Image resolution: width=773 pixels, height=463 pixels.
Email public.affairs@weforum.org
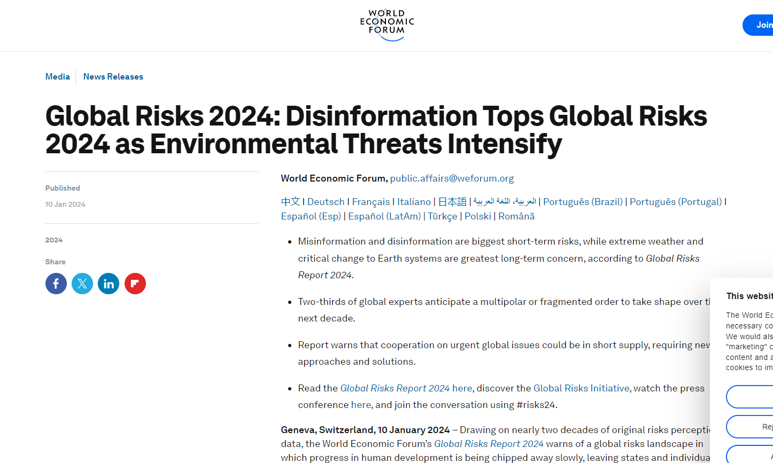(452, 178)
